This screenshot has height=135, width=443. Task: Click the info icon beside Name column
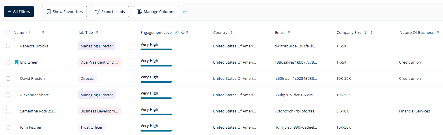coord(28,33)
